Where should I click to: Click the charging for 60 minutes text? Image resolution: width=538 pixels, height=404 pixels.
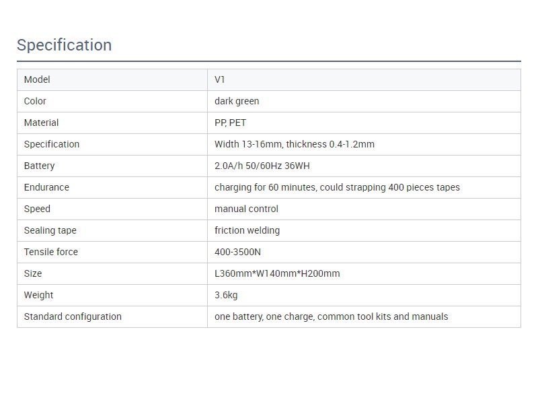pos(265,187)
